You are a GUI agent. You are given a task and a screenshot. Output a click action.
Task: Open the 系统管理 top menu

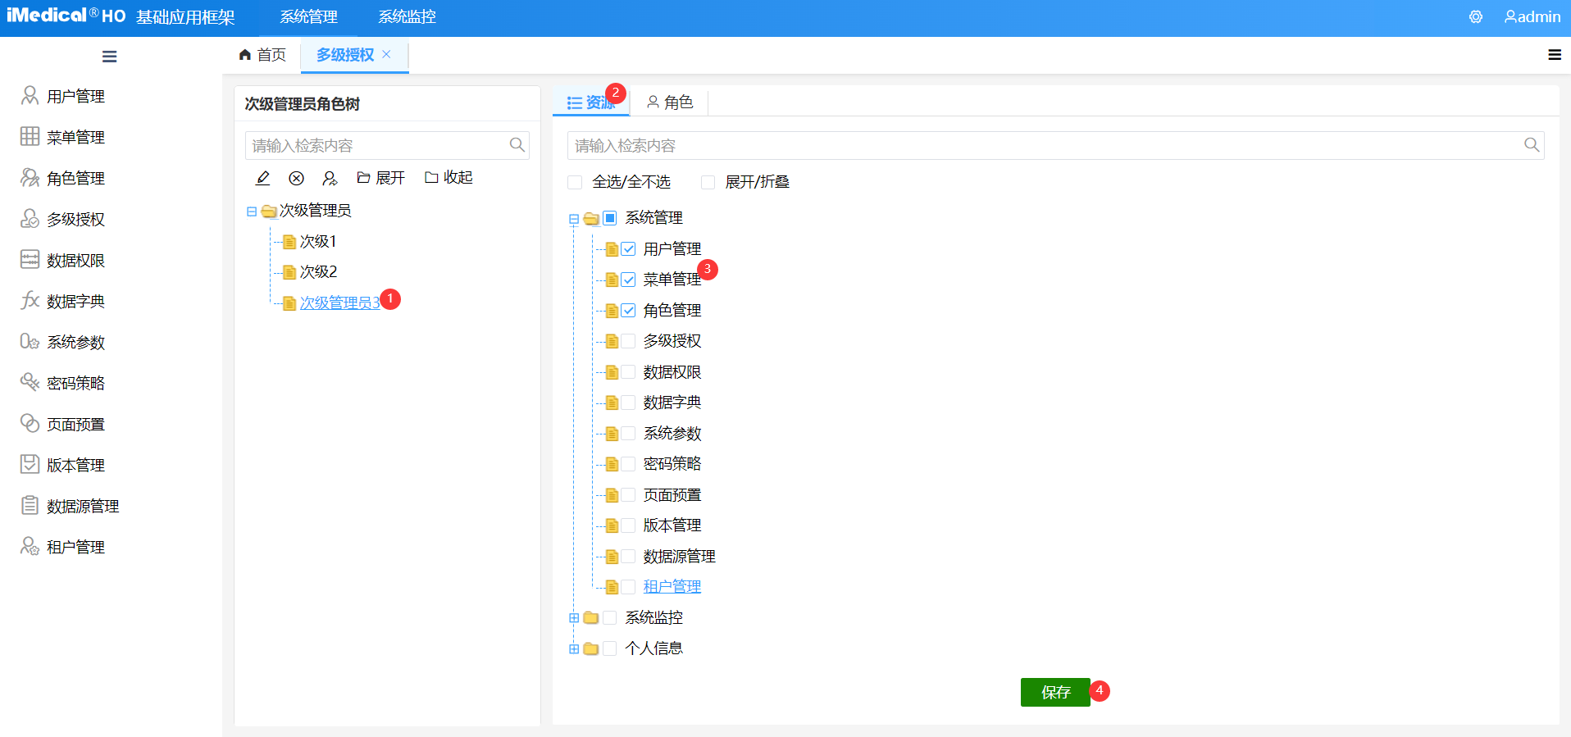pyautogui.click(x=309, y=16)
